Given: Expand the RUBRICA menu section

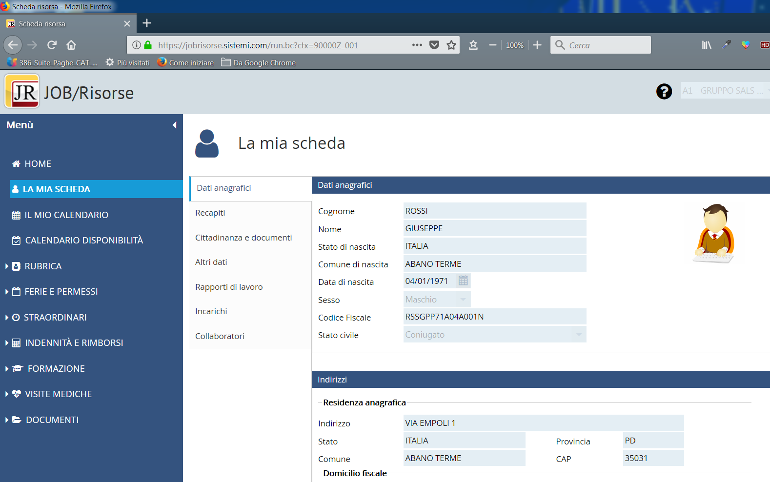Looking at the screenshot, I should point(43,266).
